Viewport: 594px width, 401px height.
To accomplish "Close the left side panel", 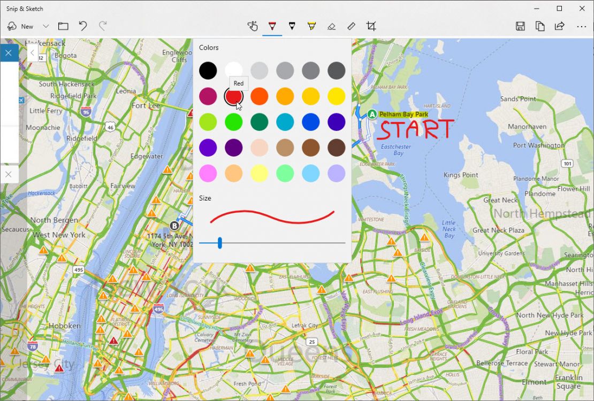I will click(9, 52).
